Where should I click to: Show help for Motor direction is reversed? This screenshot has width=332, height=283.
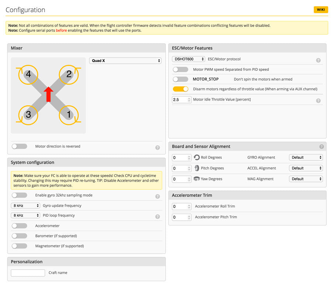pyautogui.click(x=157, y=148)
